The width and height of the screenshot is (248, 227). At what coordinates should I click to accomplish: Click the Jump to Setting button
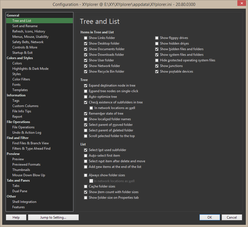click(x=53, y=217)
